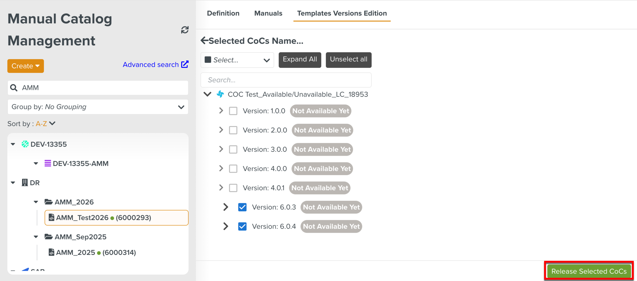637x281 pixels.
Task: Collapse the COC Test_Available/Unavailable tree node
Action: coord(208,94)
